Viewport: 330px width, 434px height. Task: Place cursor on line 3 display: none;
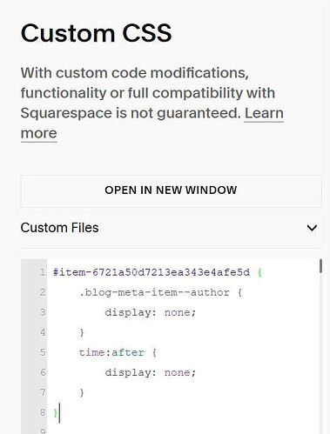[x=151, y=312]
